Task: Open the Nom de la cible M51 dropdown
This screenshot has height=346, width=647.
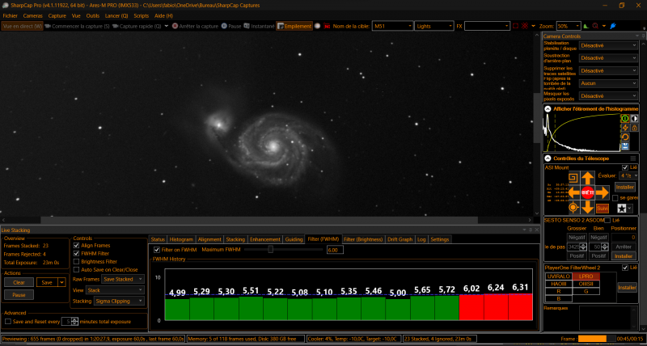Action: [x=392, y=26]
